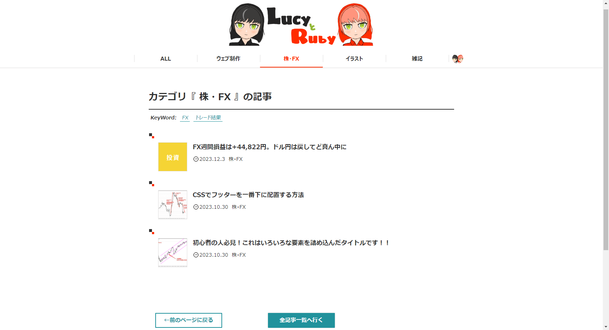This screenshot has width=609, height=330.
Task: Click 全記事一覧へ行く button
Action: click(x=301, y=320)
